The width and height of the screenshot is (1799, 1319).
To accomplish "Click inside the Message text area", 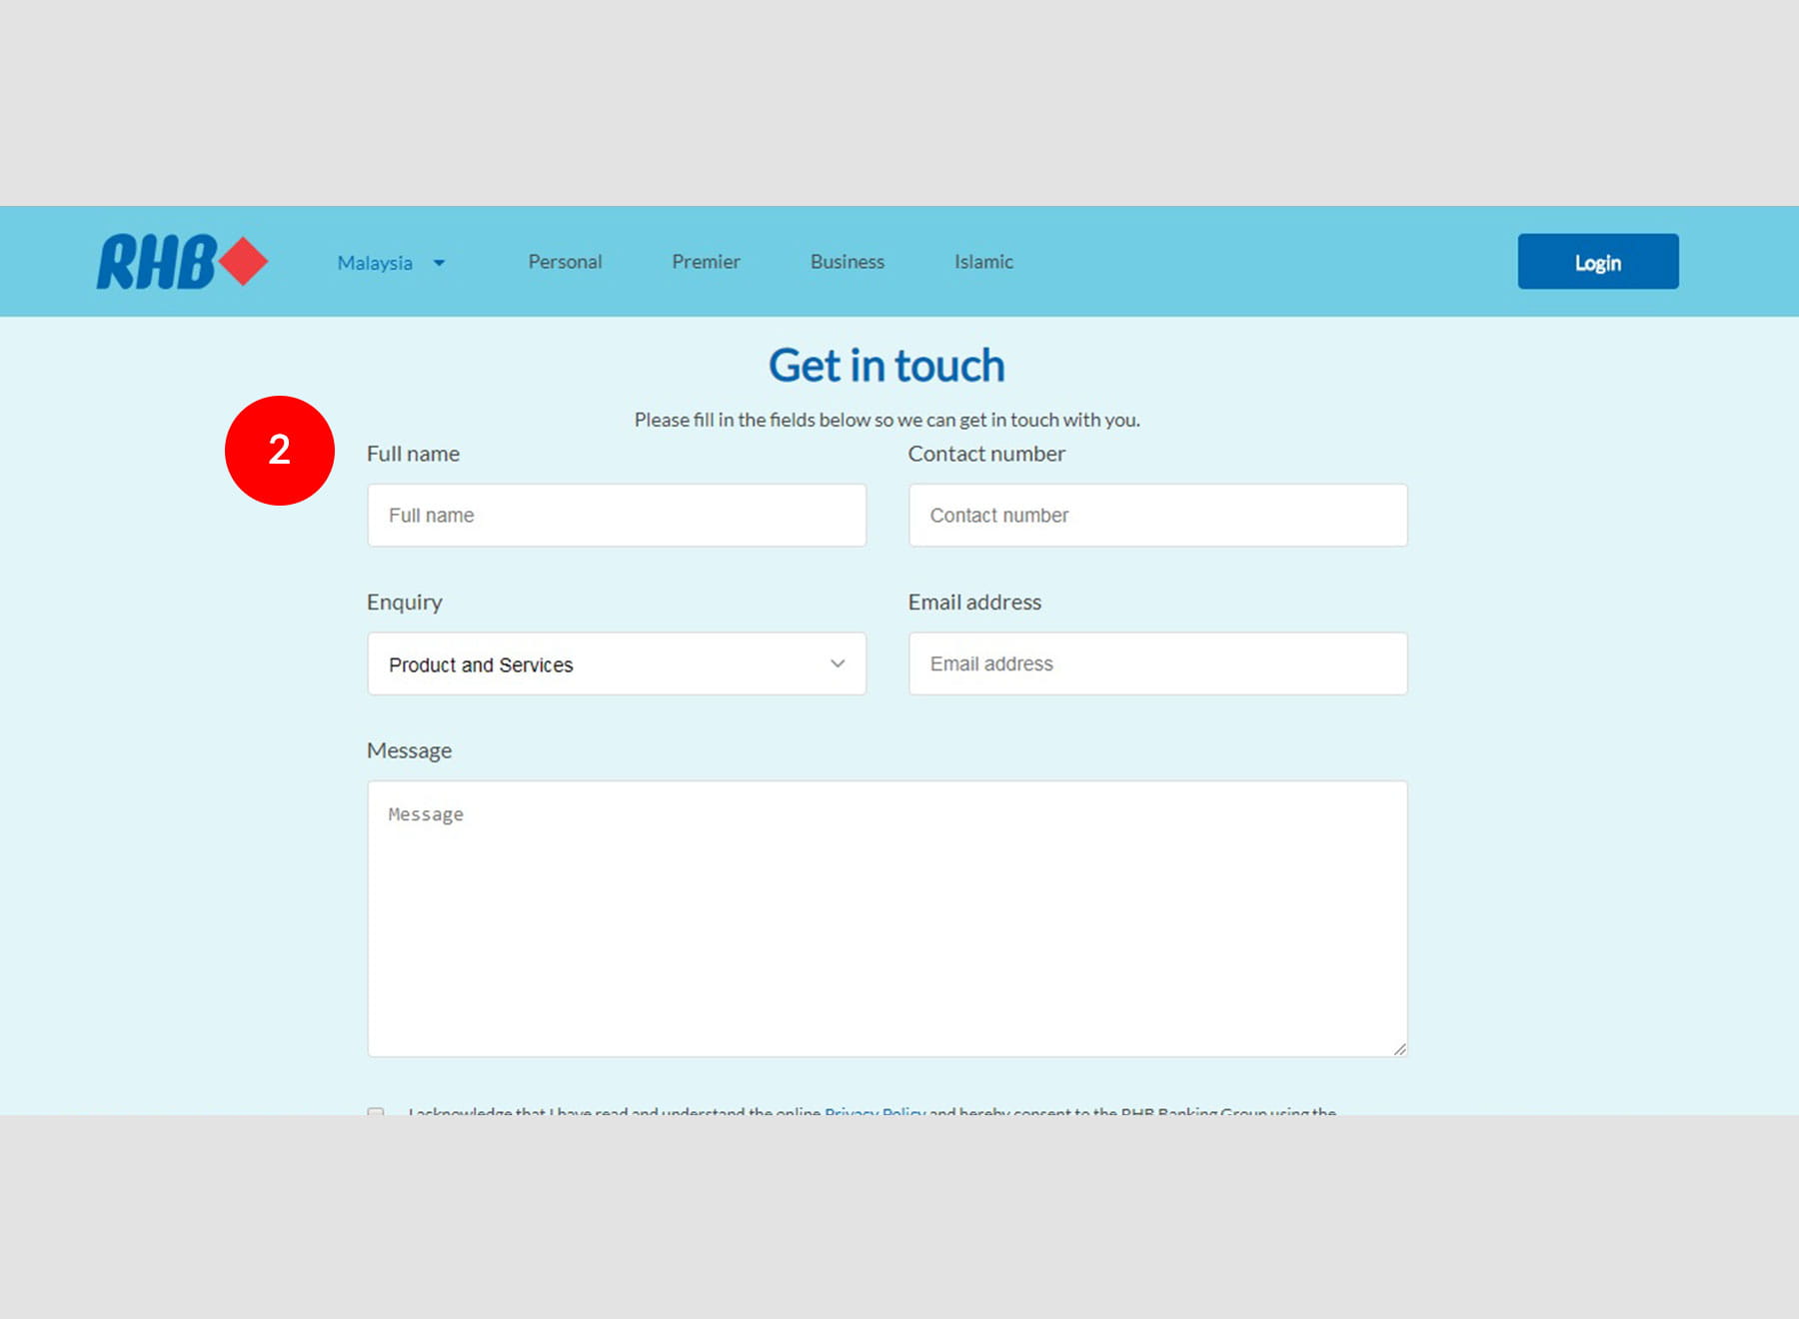I will [887, 918].
